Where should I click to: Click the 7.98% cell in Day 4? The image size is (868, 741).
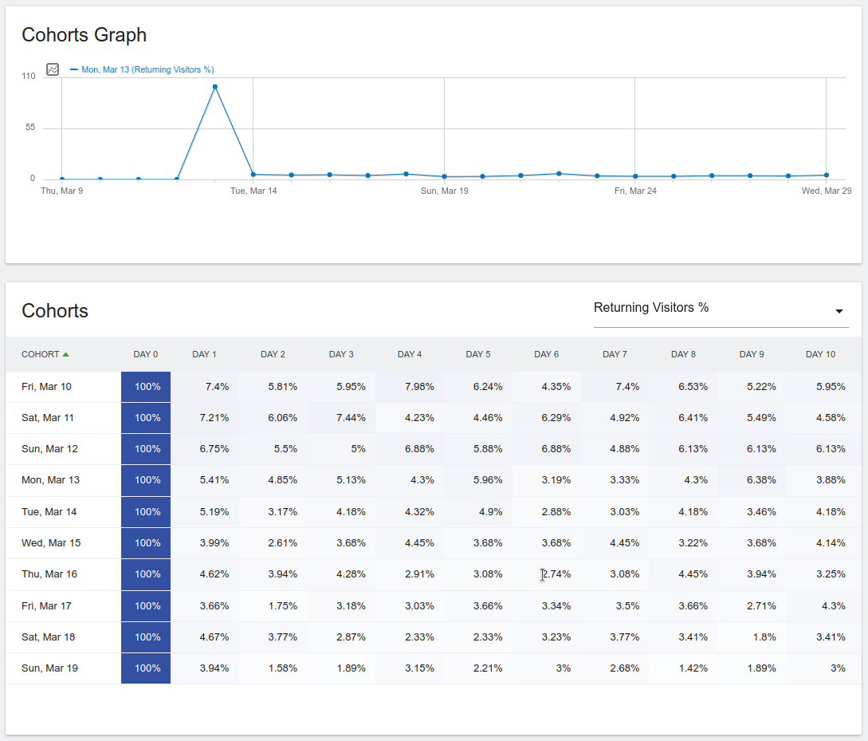[x=419, y=387]
